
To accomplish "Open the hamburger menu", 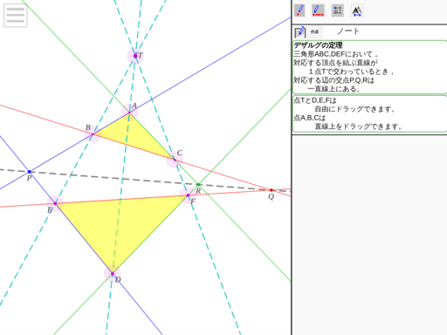I will (16, 15).
